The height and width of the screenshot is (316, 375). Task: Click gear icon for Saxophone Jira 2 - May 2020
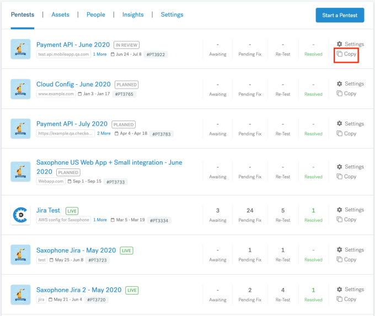click(339, 289)
